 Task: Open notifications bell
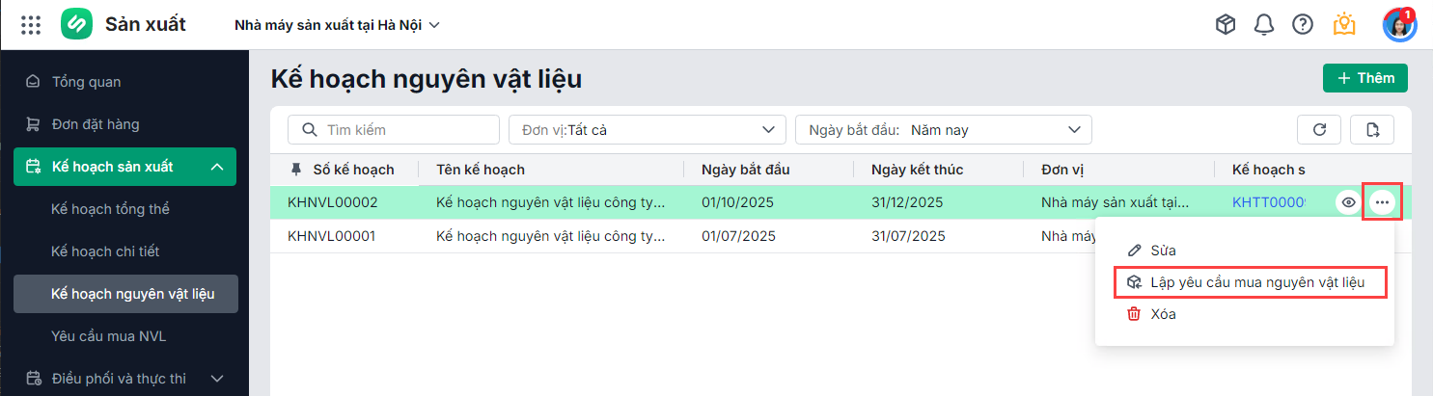tap(1264, 25)
